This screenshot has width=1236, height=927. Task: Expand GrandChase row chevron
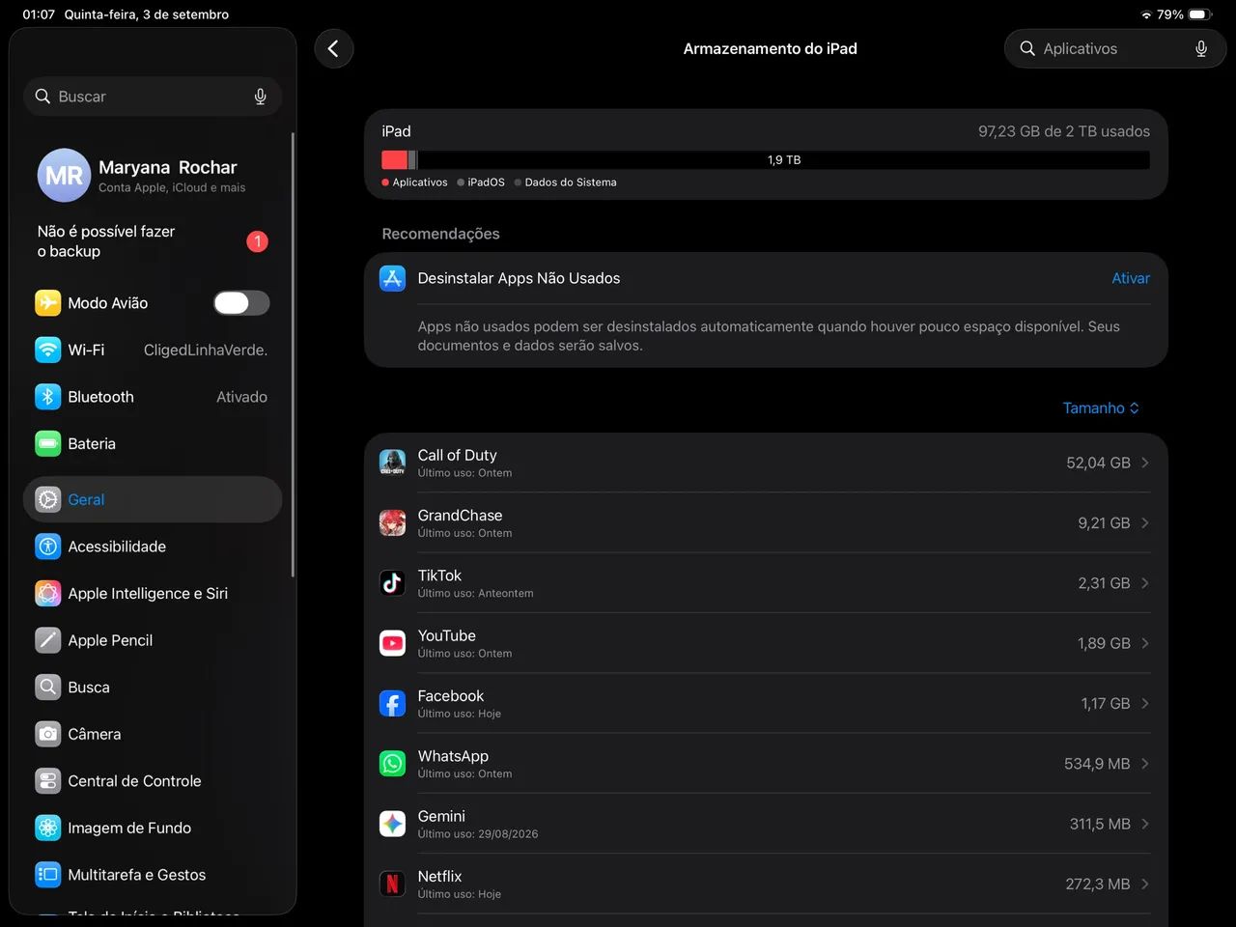(1145, 522)
